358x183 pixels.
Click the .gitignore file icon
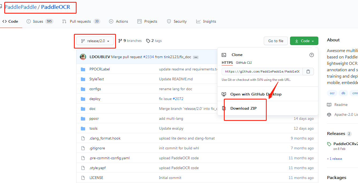click(x=83, y=148)
